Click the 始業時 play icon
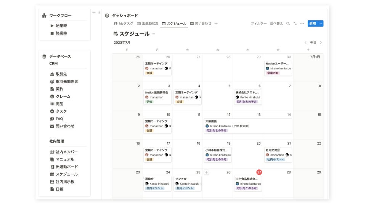Screen dimensions: 366x206 coord(52,26)
